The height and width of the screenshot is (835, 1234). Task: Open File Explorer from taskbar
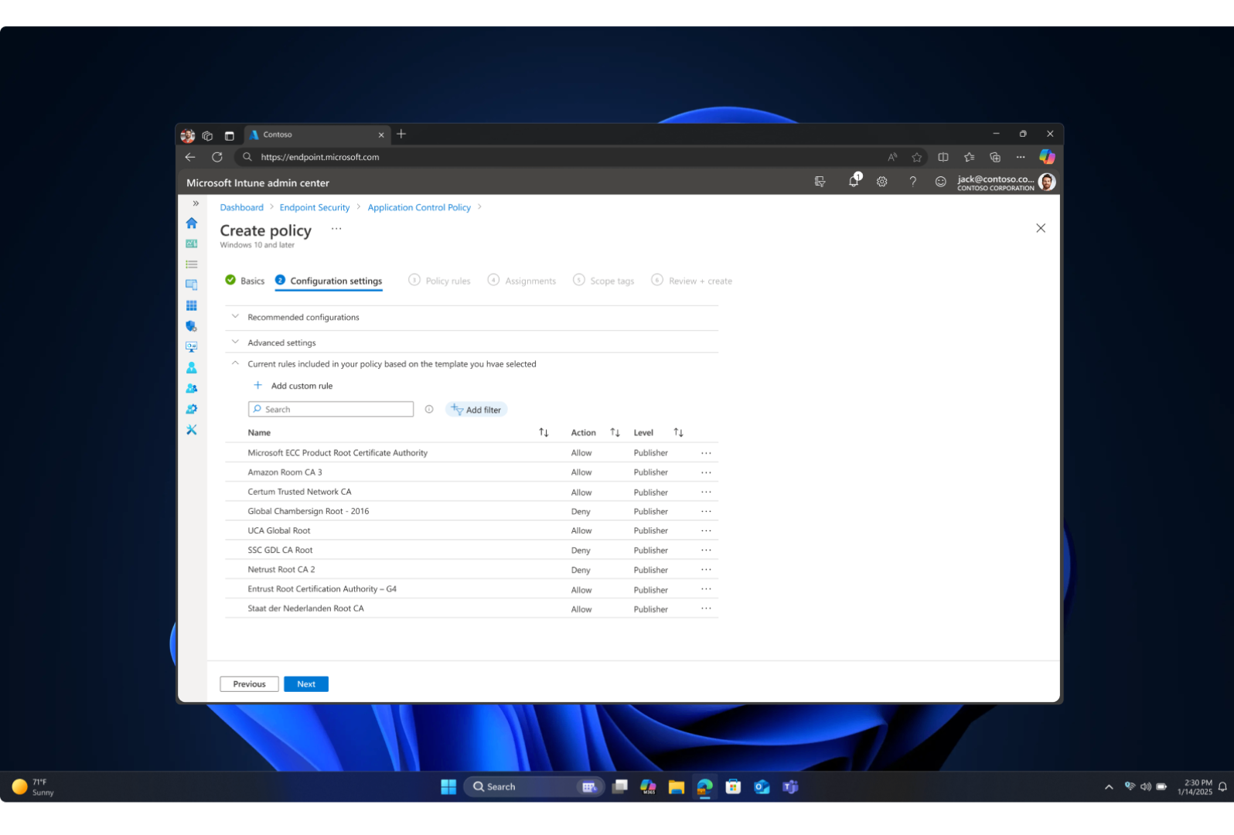677,787
